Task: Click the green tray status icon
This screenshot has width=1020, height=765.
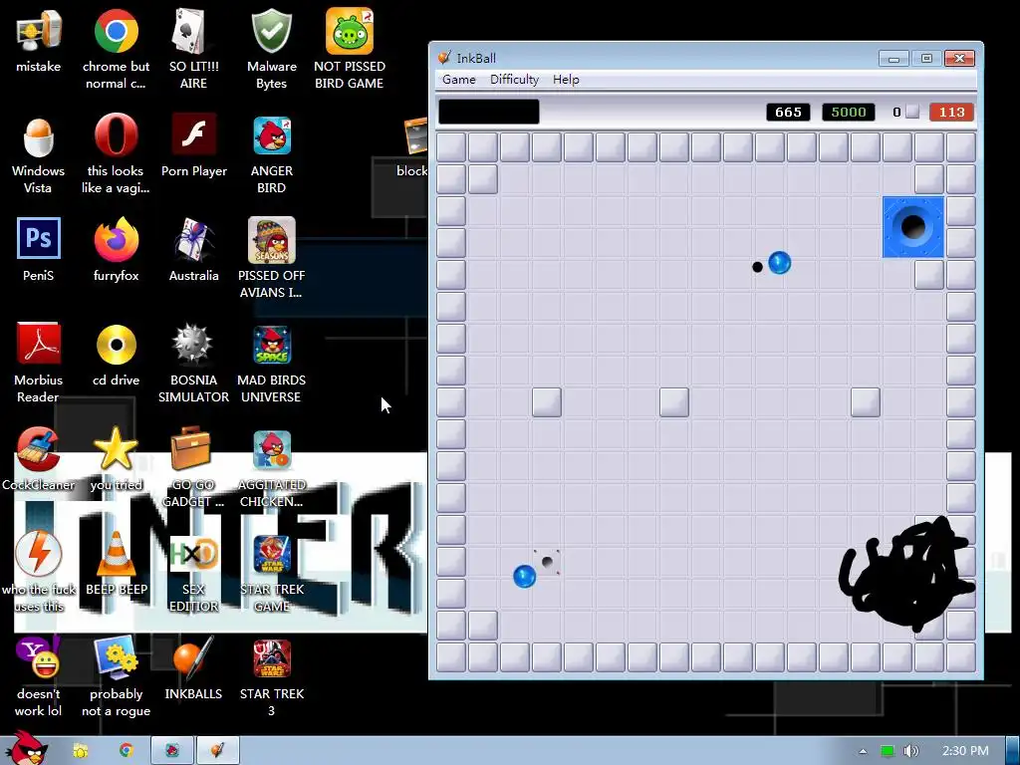Action: click(888, 751)
